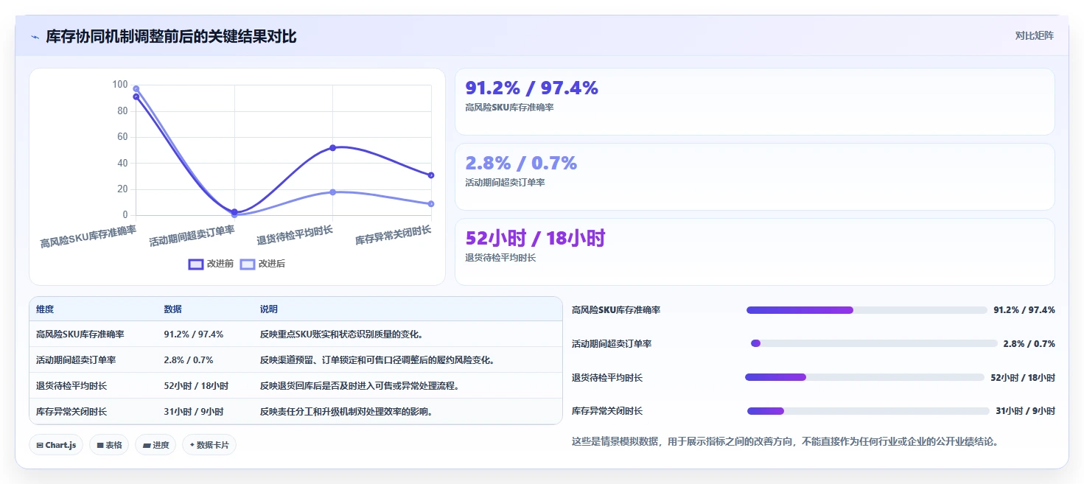Image resolution: width=1084 pixels, height=484 pixels.
Task: Click the 进度 tag
Action: [155, 445]
